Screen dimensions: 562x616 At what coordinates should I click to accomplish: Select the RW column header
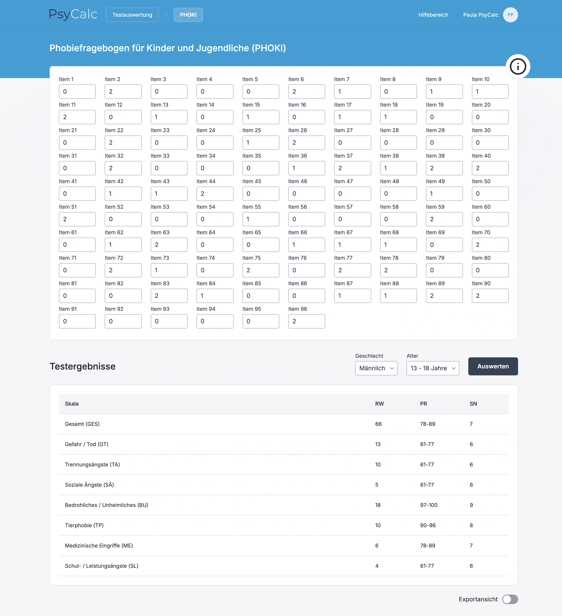pos(379,404)
